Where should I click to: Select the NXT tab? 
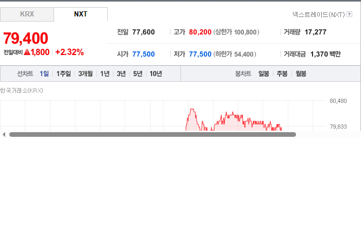tap(80, 14)
